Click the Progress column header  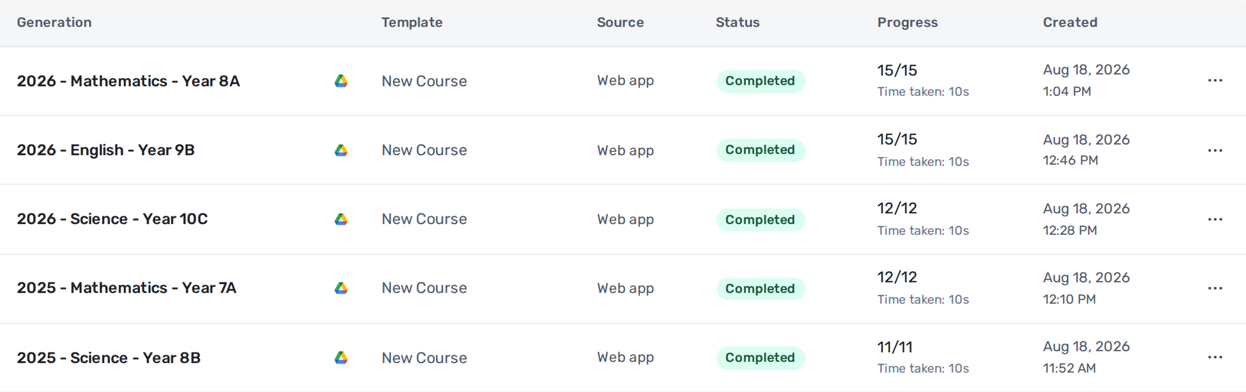[908, 22]
